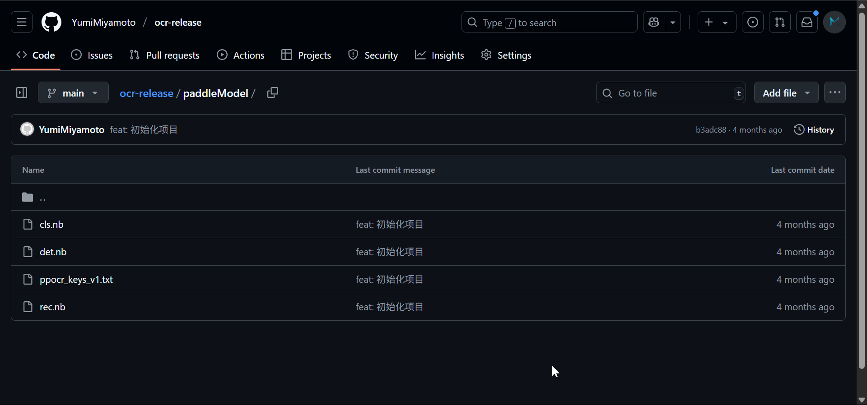This screenshot has width=867, height=405.
Task: Open the Copilot chat icon
Action: tap(654, 22)
